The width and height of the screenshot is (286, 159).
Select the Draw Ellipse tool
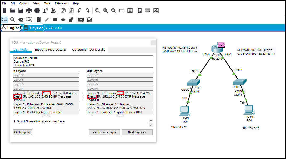pos(63,20)
